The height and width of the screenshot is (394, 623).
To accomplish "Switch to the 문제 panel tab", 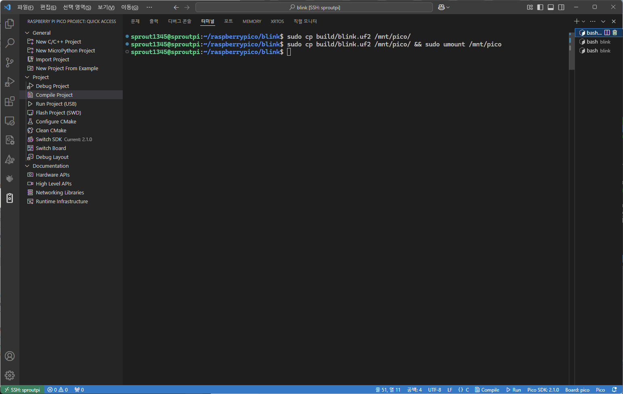I will click(135, 21).
